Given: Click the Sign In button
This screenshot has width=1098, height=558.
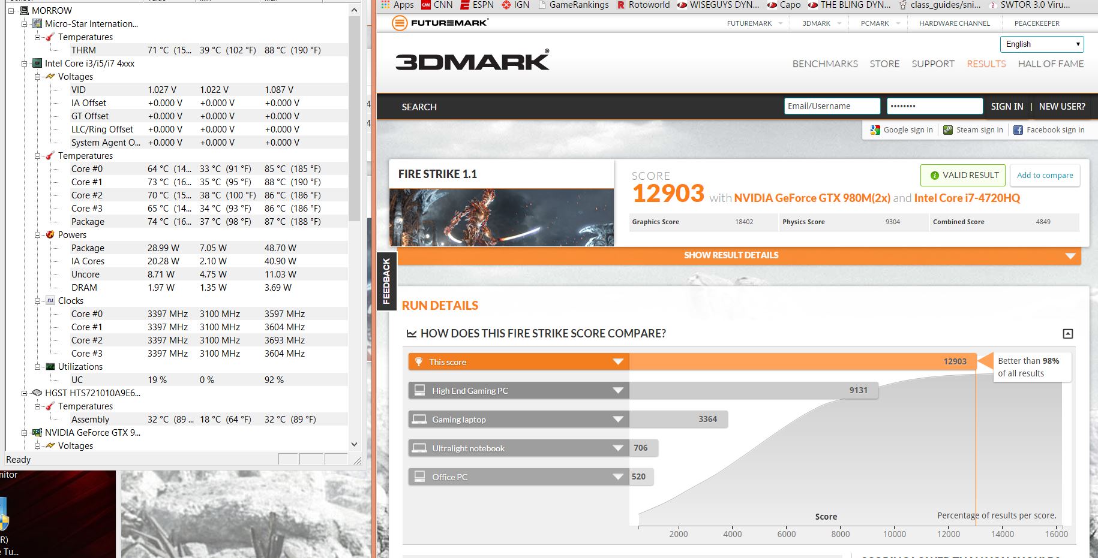Looking at the screenshot, I should (x=1007, y=106).
